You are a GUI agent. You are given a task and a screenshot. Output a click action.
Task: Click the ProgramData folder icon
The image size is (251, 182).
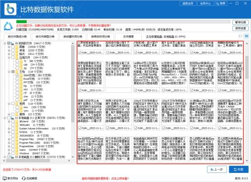17,146
